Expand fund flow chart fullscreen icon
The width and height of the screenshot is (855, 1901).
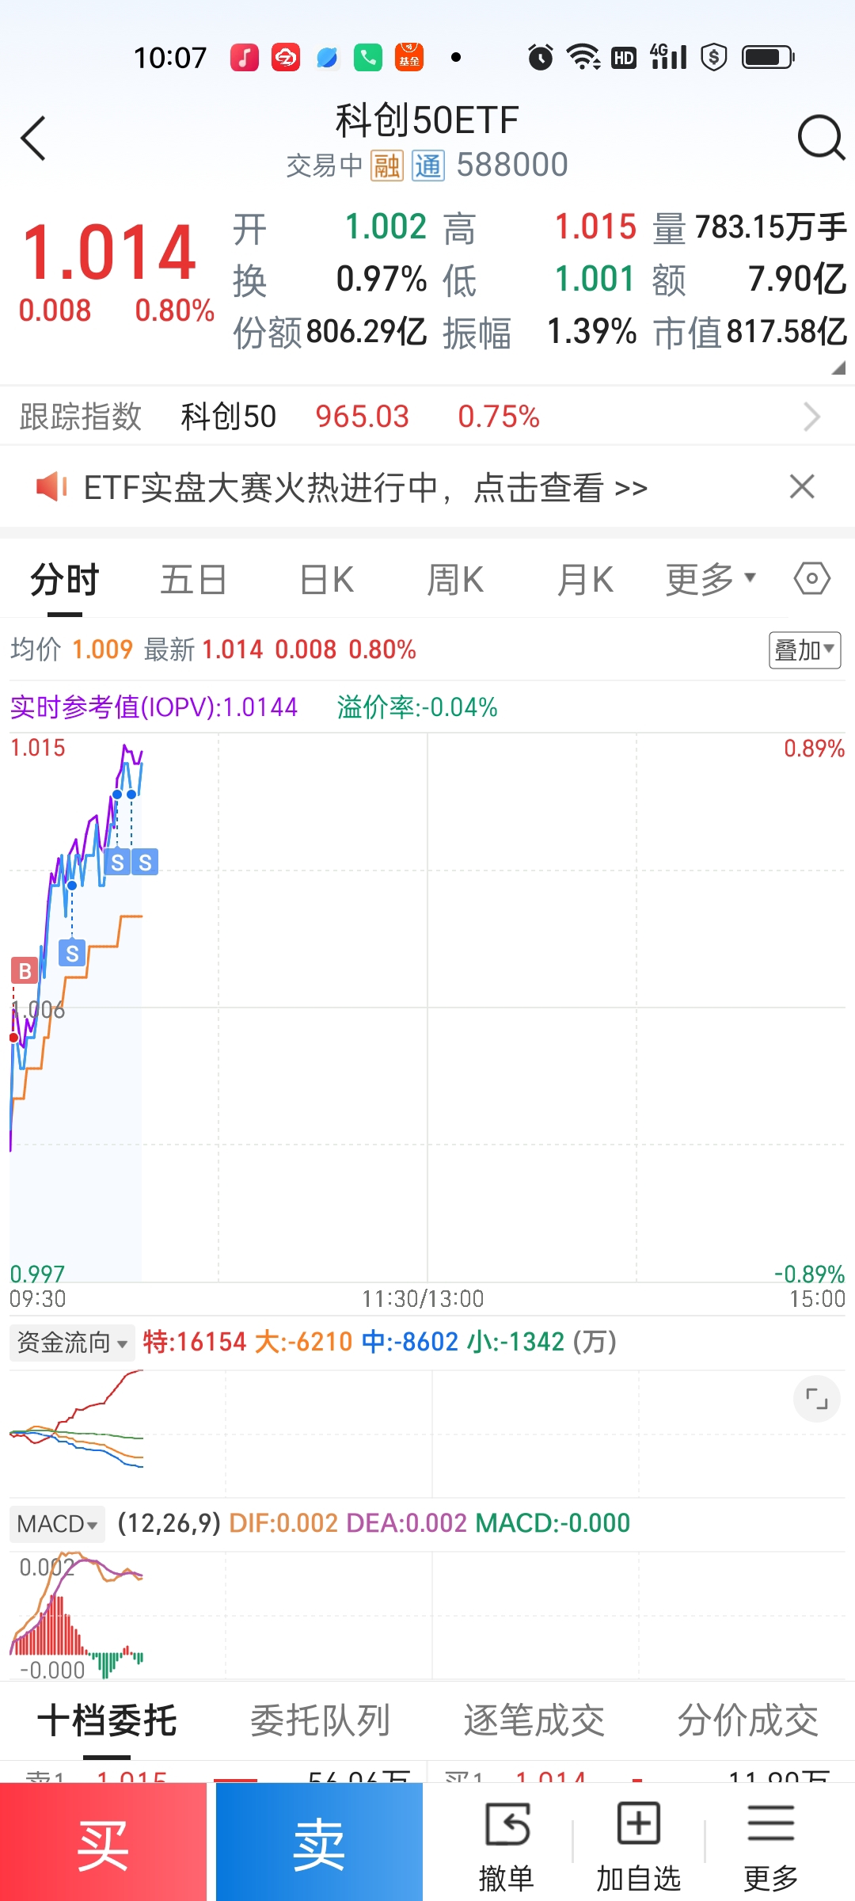[816, 1399]
